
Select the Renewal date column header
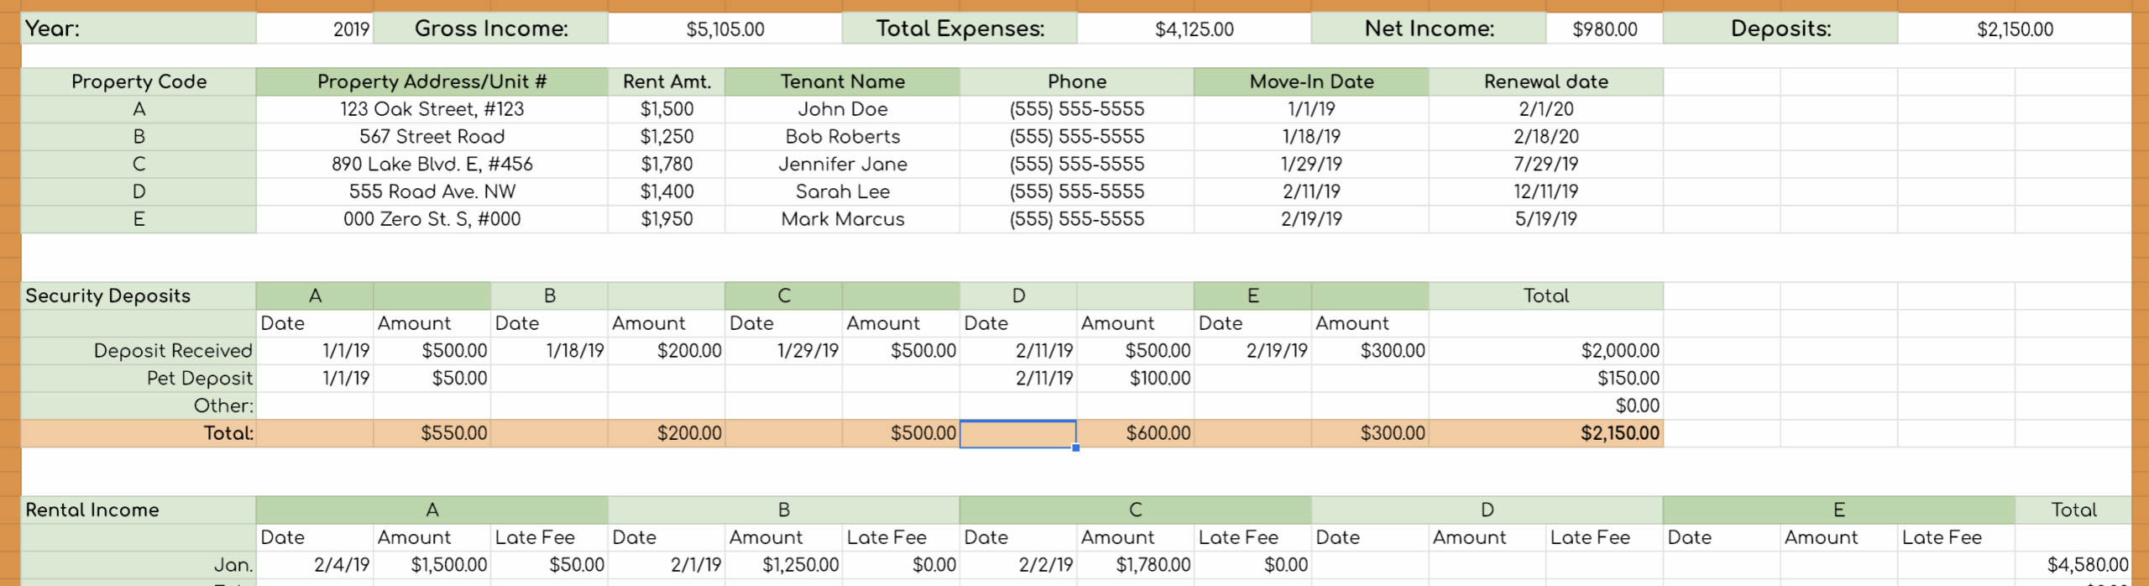pos(1545,81)
